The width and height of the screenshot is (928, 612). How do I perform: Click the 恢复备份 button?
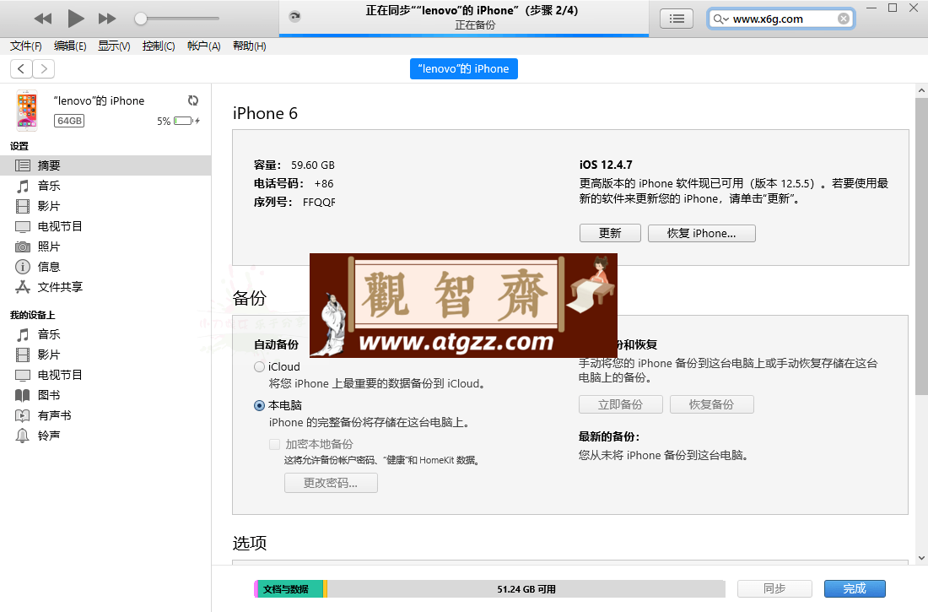coord(711,404)
